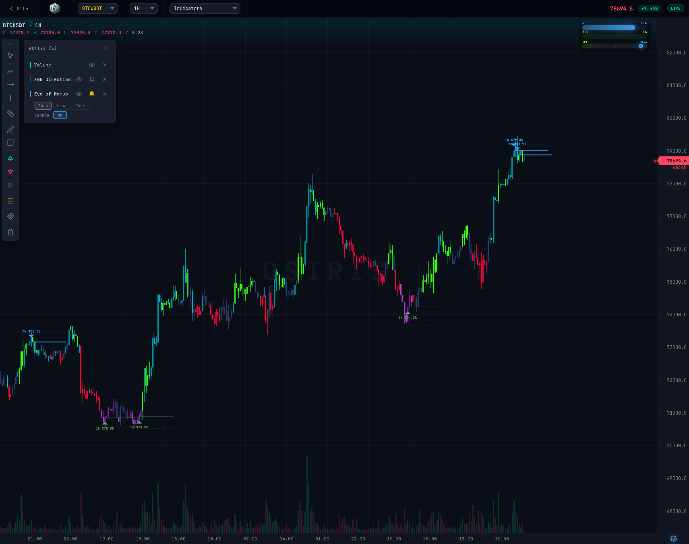Click the Eye of Horus indicator name

51,94
